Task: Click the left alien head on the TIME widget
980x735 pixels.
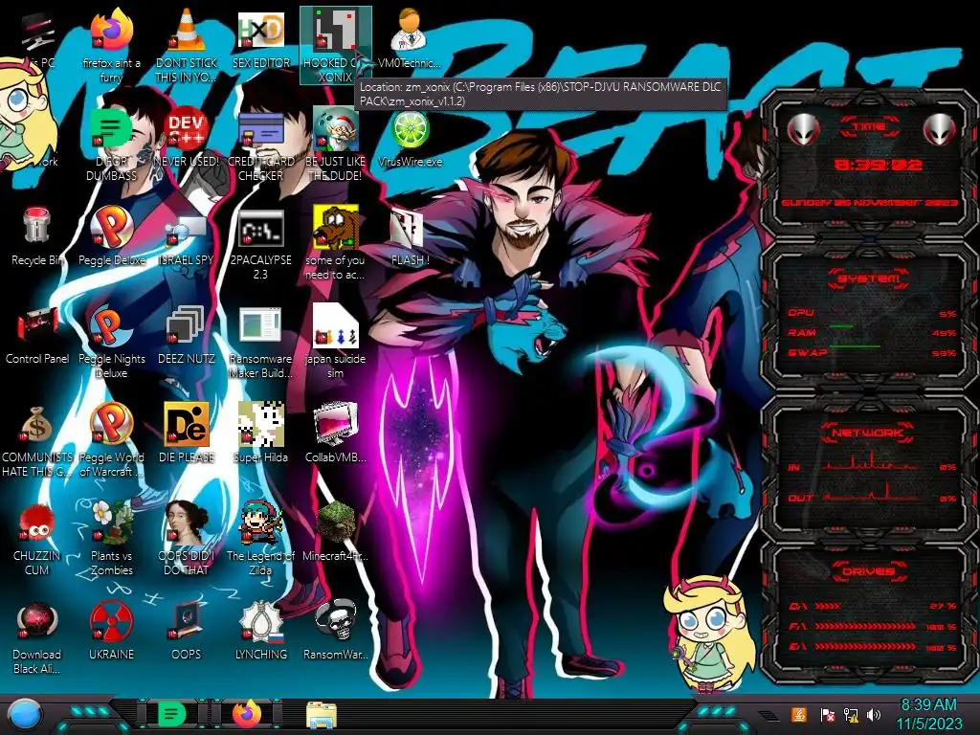Action: (x=803, y=129)
